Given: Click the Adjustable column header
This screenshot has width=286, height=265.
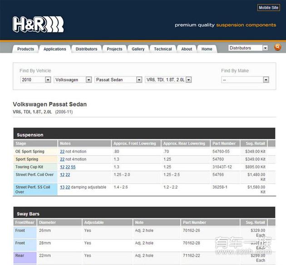Looking at the screenshot, I should (x=108, y=222).
